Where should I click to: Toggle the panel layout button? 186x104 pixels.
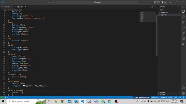point(158,3)
